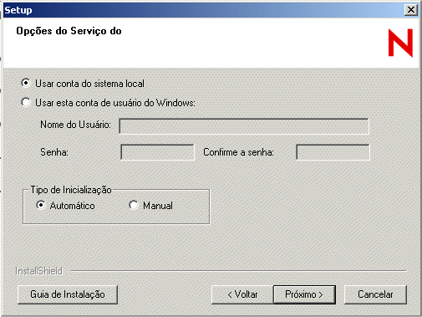Click the 'Nome do Usuário:' label

(x=75, y=125)
